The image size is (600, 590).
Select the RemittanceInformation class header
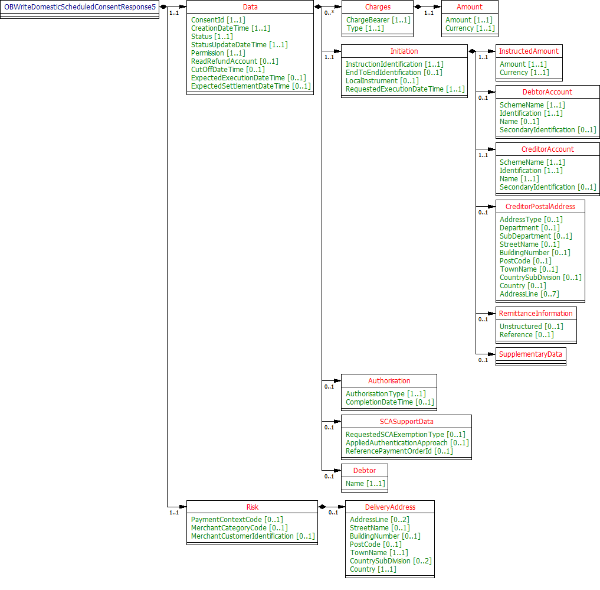pyautogui.click(x=536, y=314)
